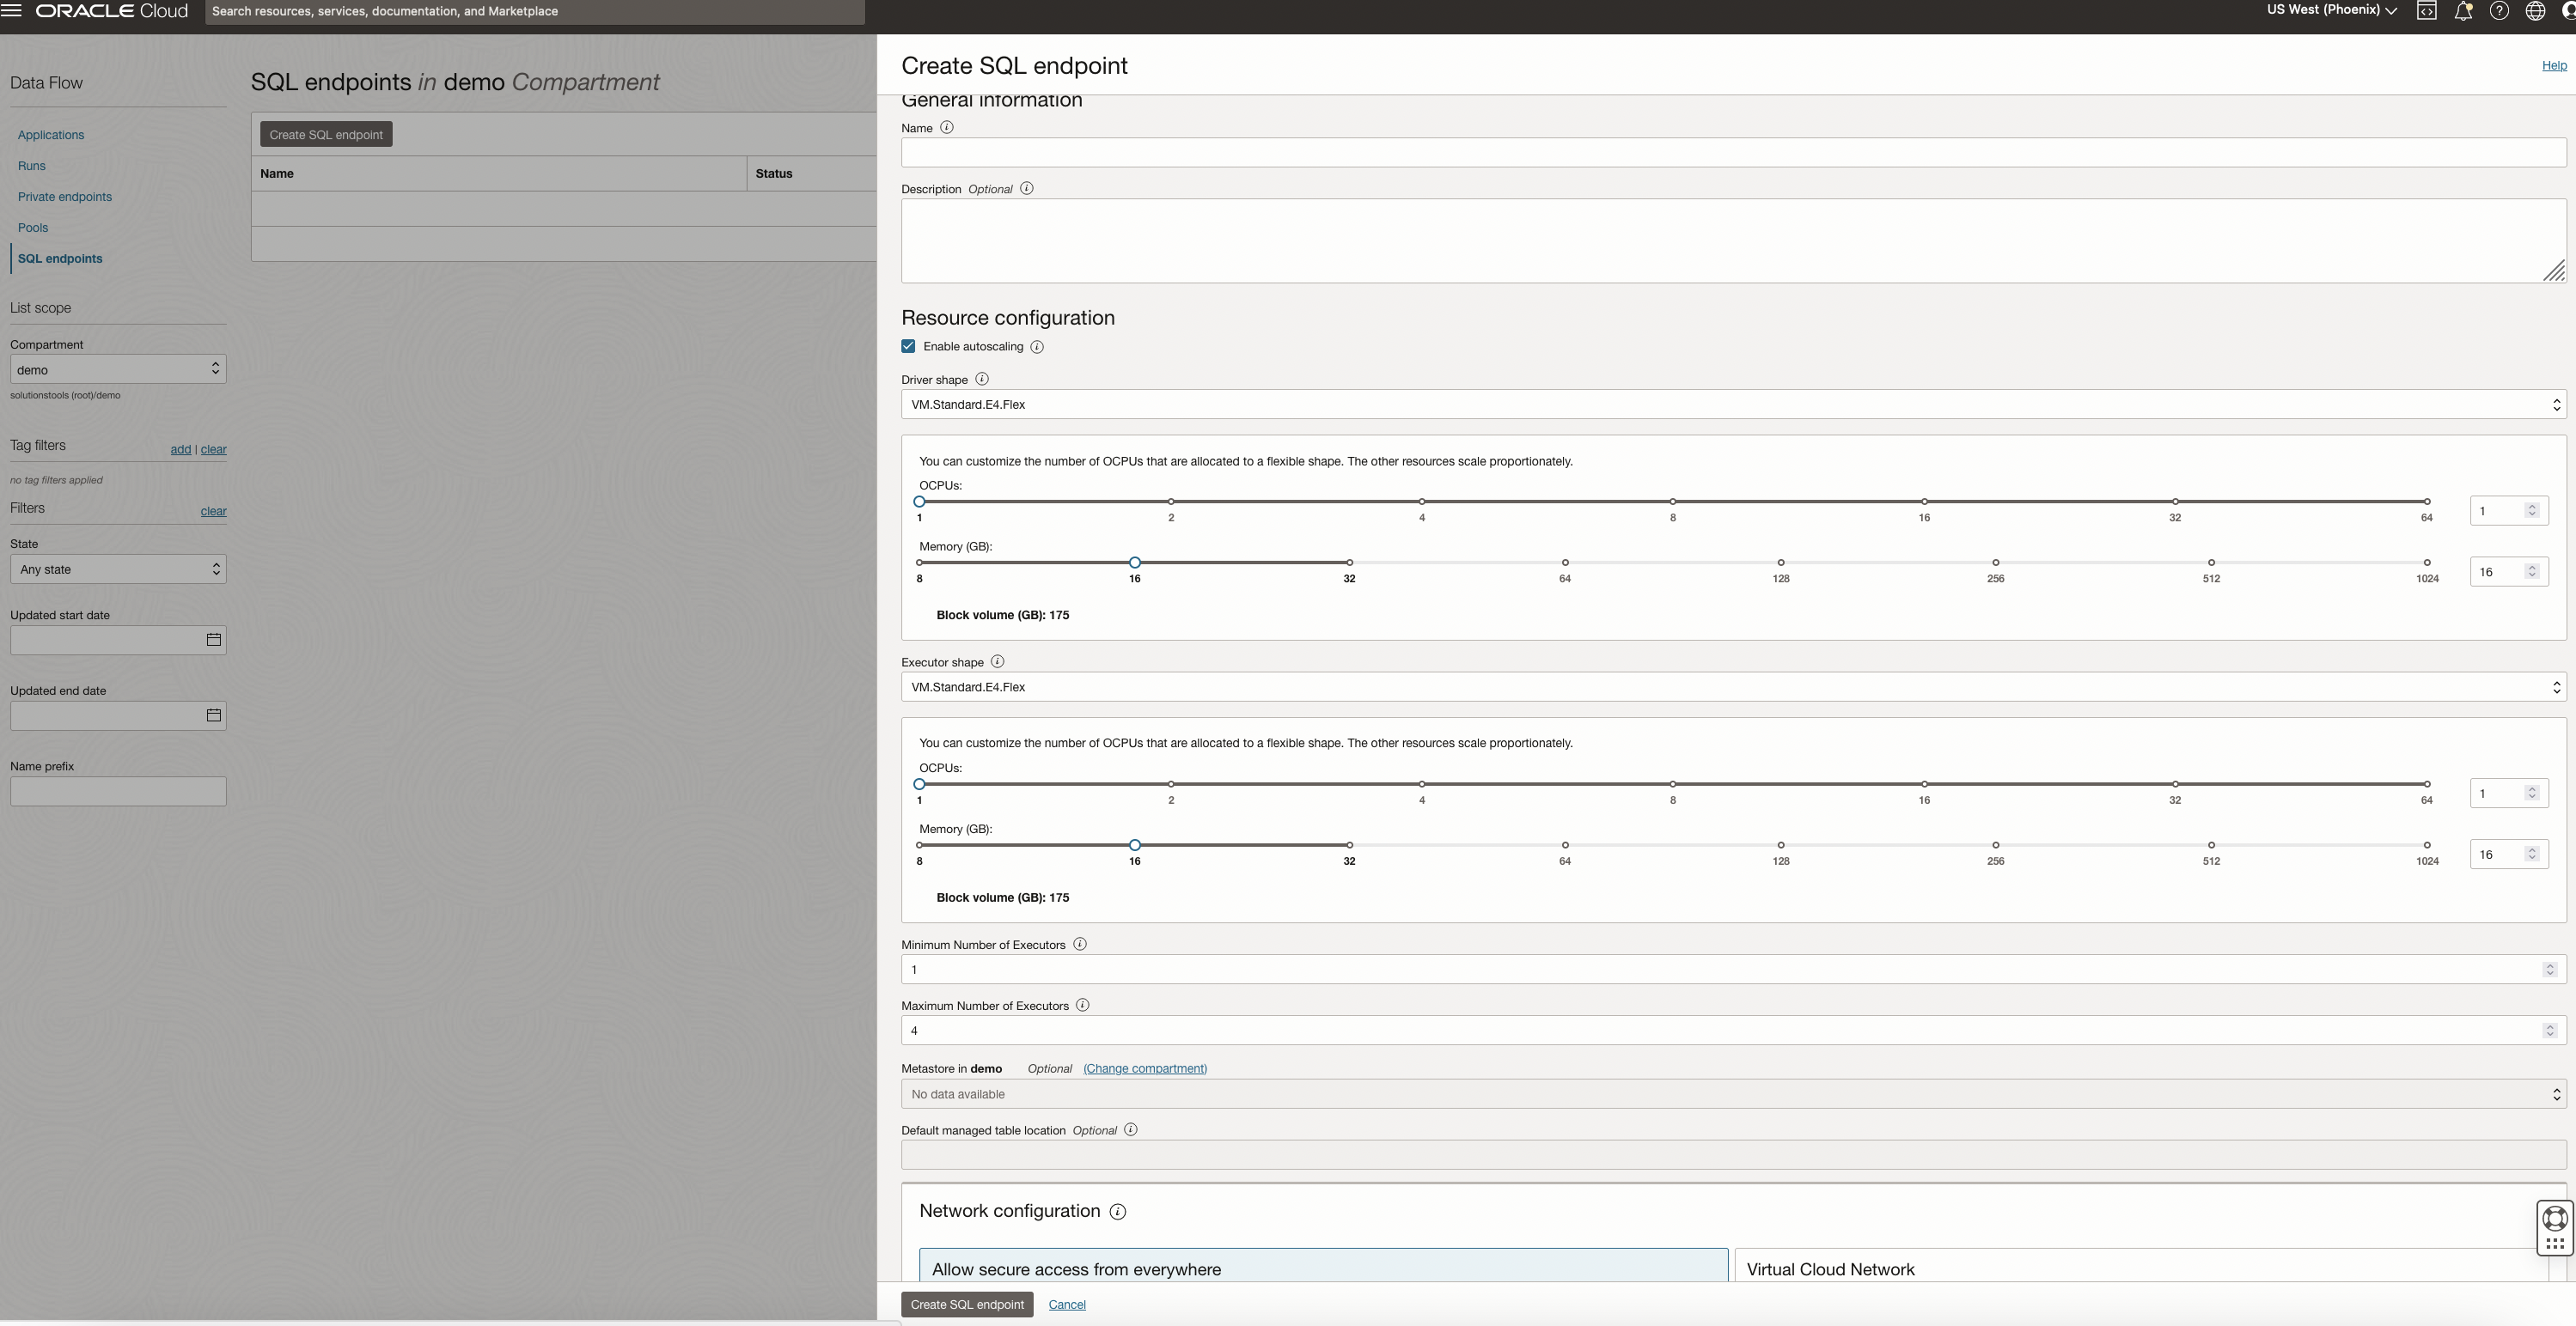
Task: Select the Virtual Cloud Network tab
Action: click(x=1830, y=1269)
